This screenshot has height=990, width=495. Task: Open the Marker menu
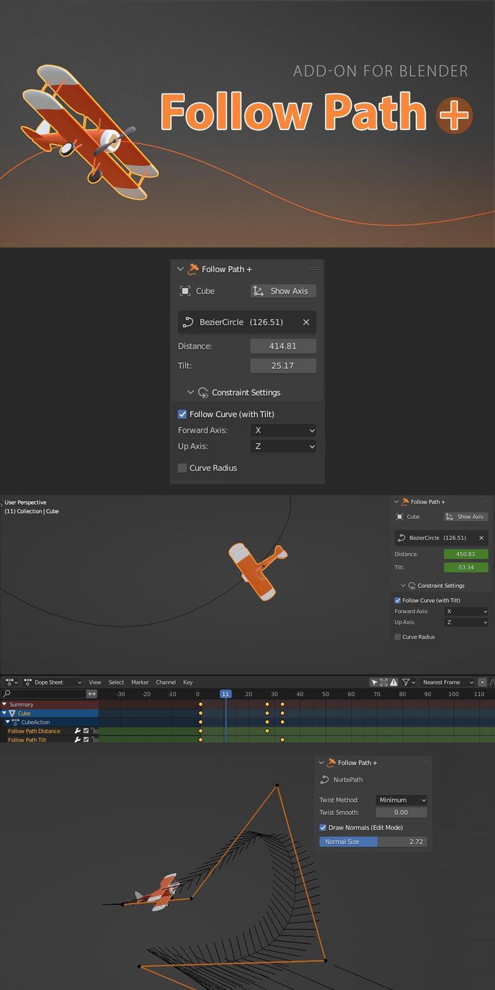click(140, 682)
